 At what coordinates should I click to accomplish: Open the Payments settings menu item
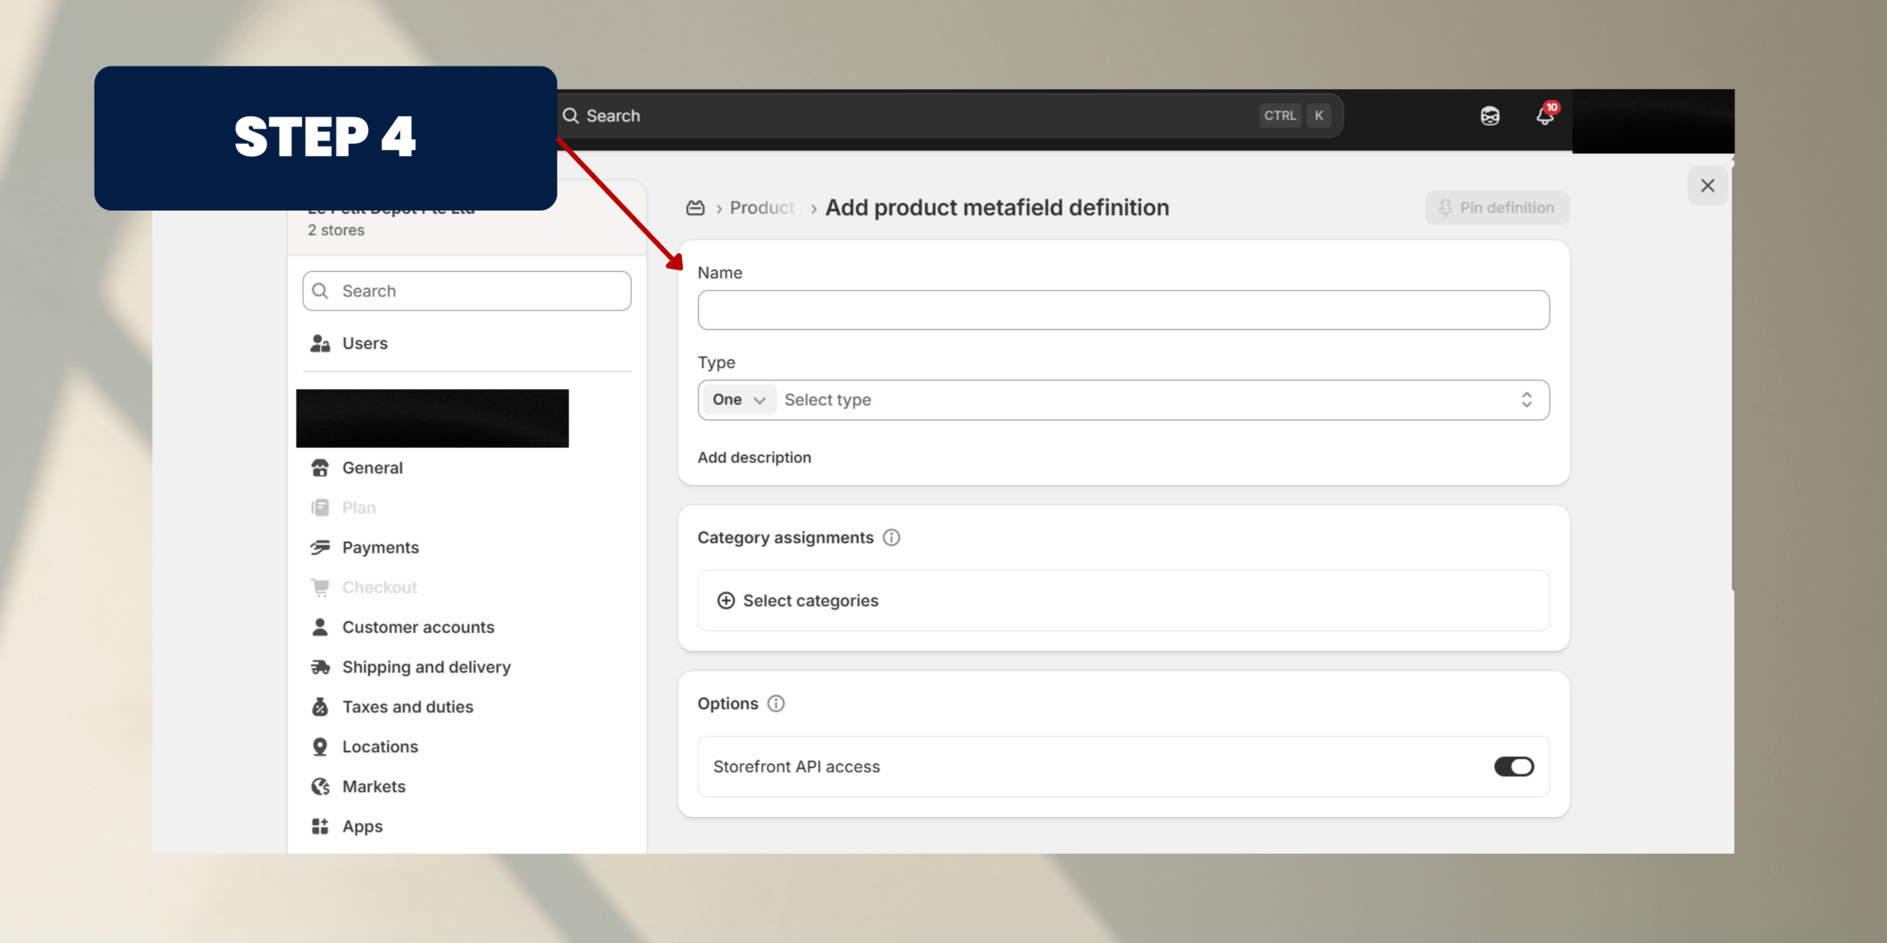(x=380, y=547)
